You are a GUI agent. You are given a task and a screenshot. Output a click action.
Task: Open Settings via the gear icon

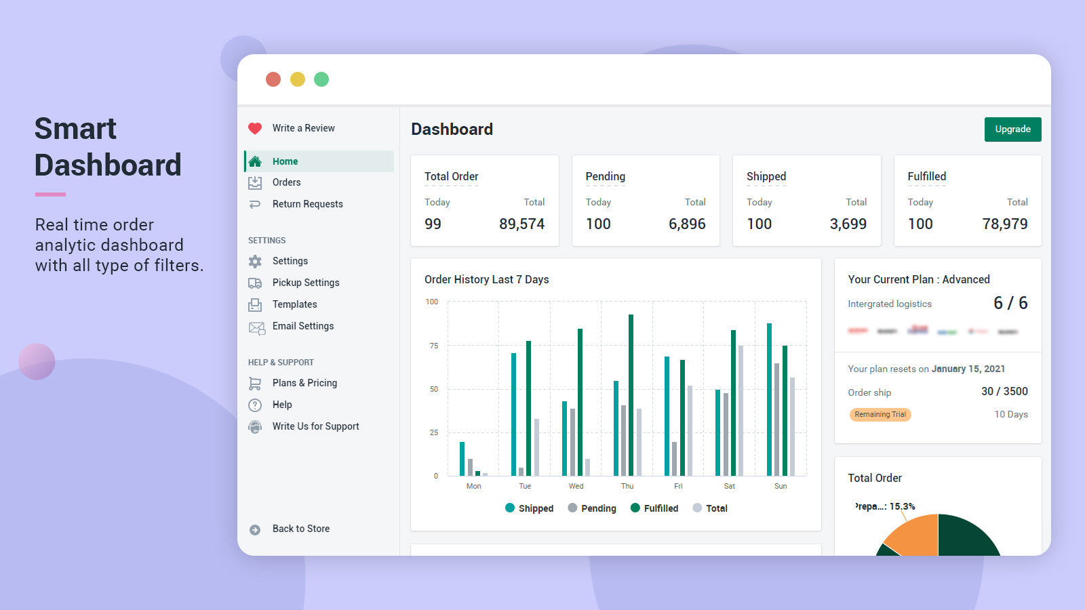[255, 261]
